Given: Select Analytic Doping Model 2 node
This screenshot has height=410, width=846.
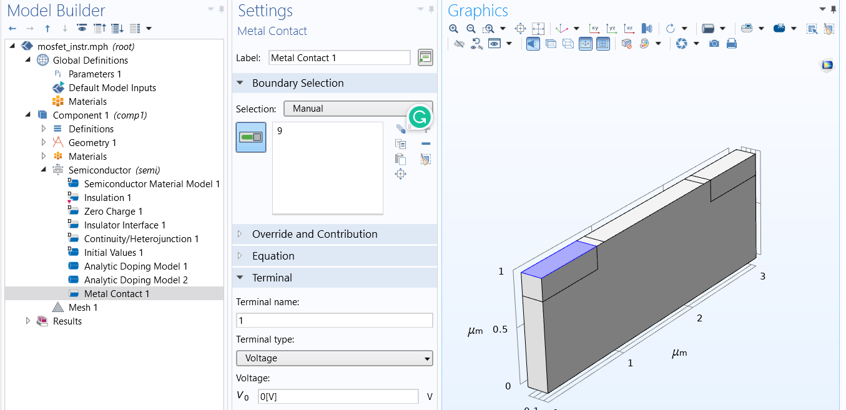Looking at the screenshot, I should 135,280.
